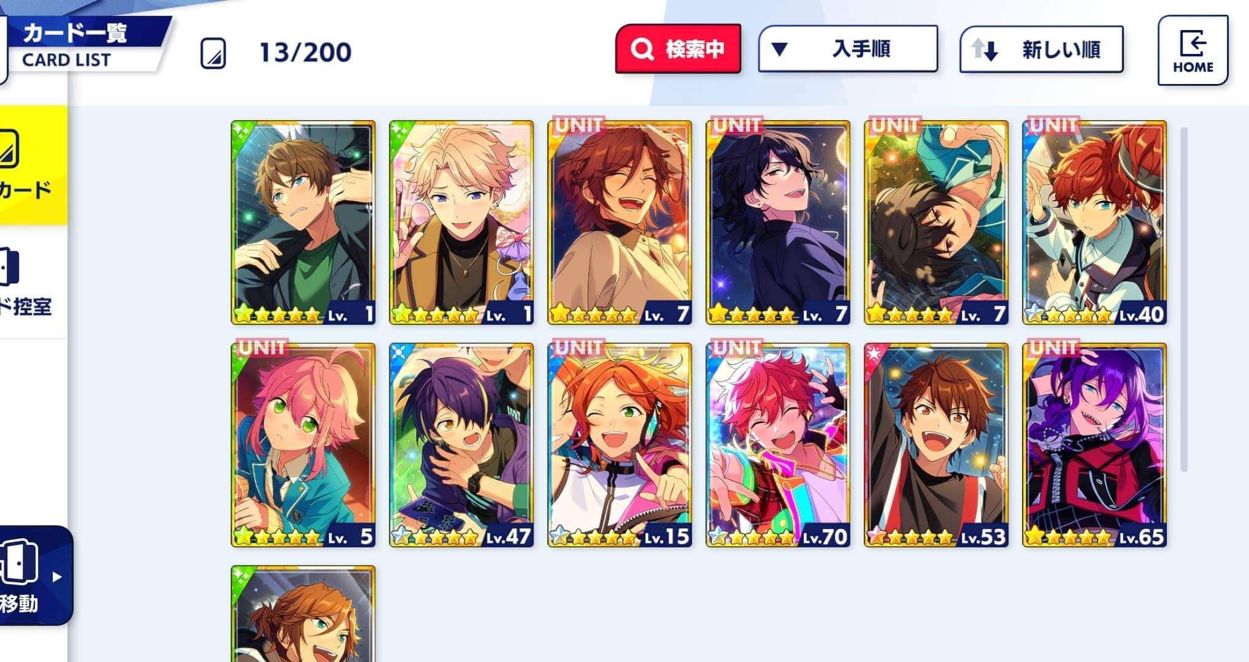Click the red 検索中 search button
Image resolution: width=1249 pixels, height=662 pixels.
(678, 49)
